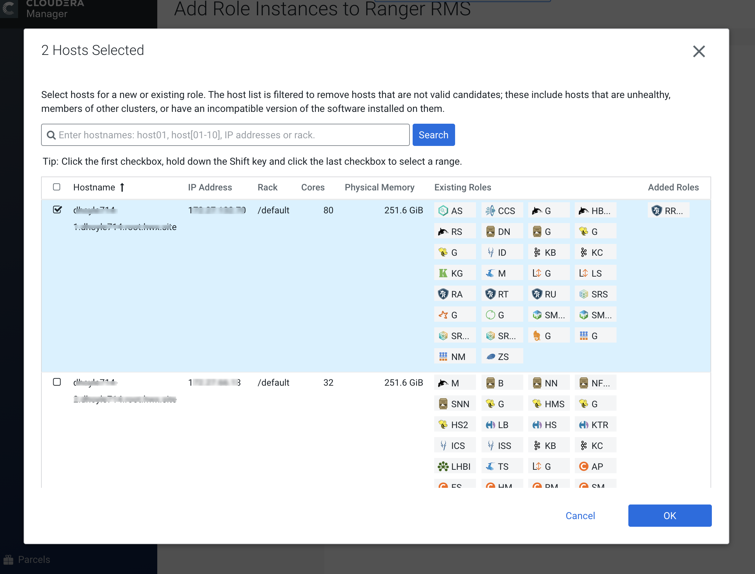Click the Ranger RA role icon
The width and height of the screenshot is (755, 574).
point(443,294)
